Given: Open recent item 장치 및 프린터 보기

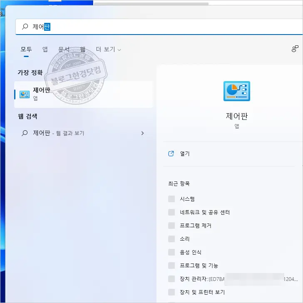Looking at the screenshot, I should [x=202, y=292].
